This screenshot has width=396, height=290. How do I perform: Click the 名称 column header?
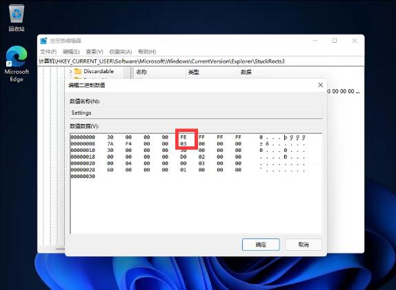tap(141, 72)
